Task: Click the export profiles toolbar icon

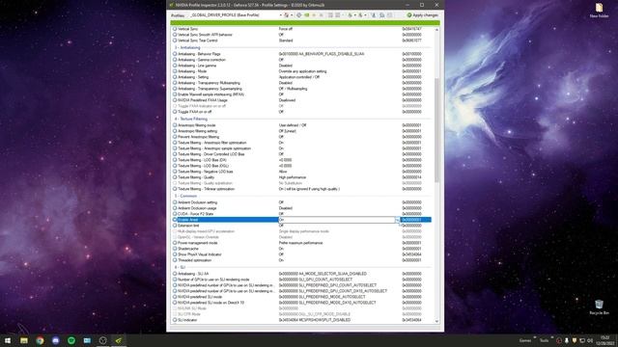Action: tap(351, 15)
